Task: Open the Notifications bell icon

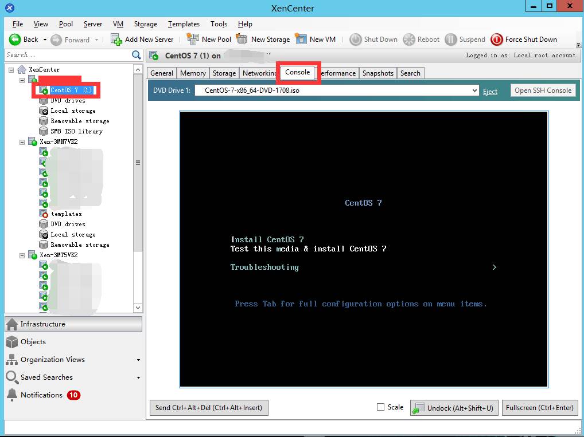Action: click(12, 395)
